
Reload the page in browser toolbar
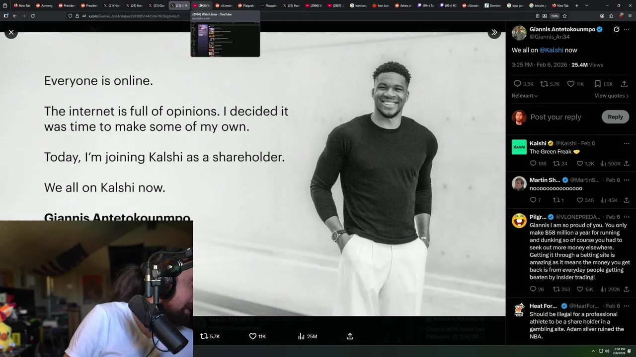(33, 16)
